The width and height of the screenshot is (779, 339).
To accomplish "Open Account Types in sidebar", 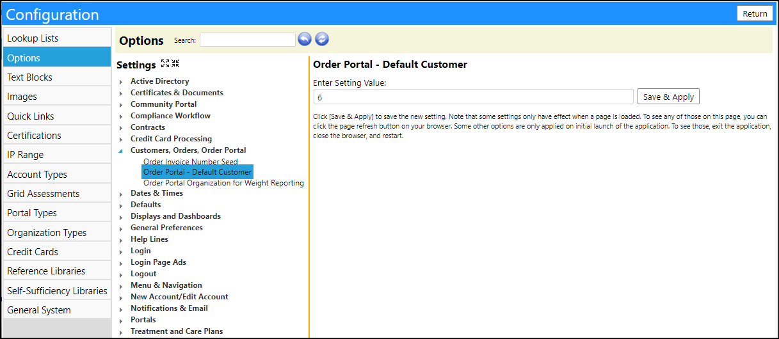I will [57, 174].
